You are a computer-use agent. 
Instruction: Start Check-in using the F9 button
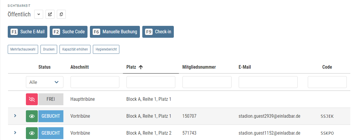(x=158, y=32)
